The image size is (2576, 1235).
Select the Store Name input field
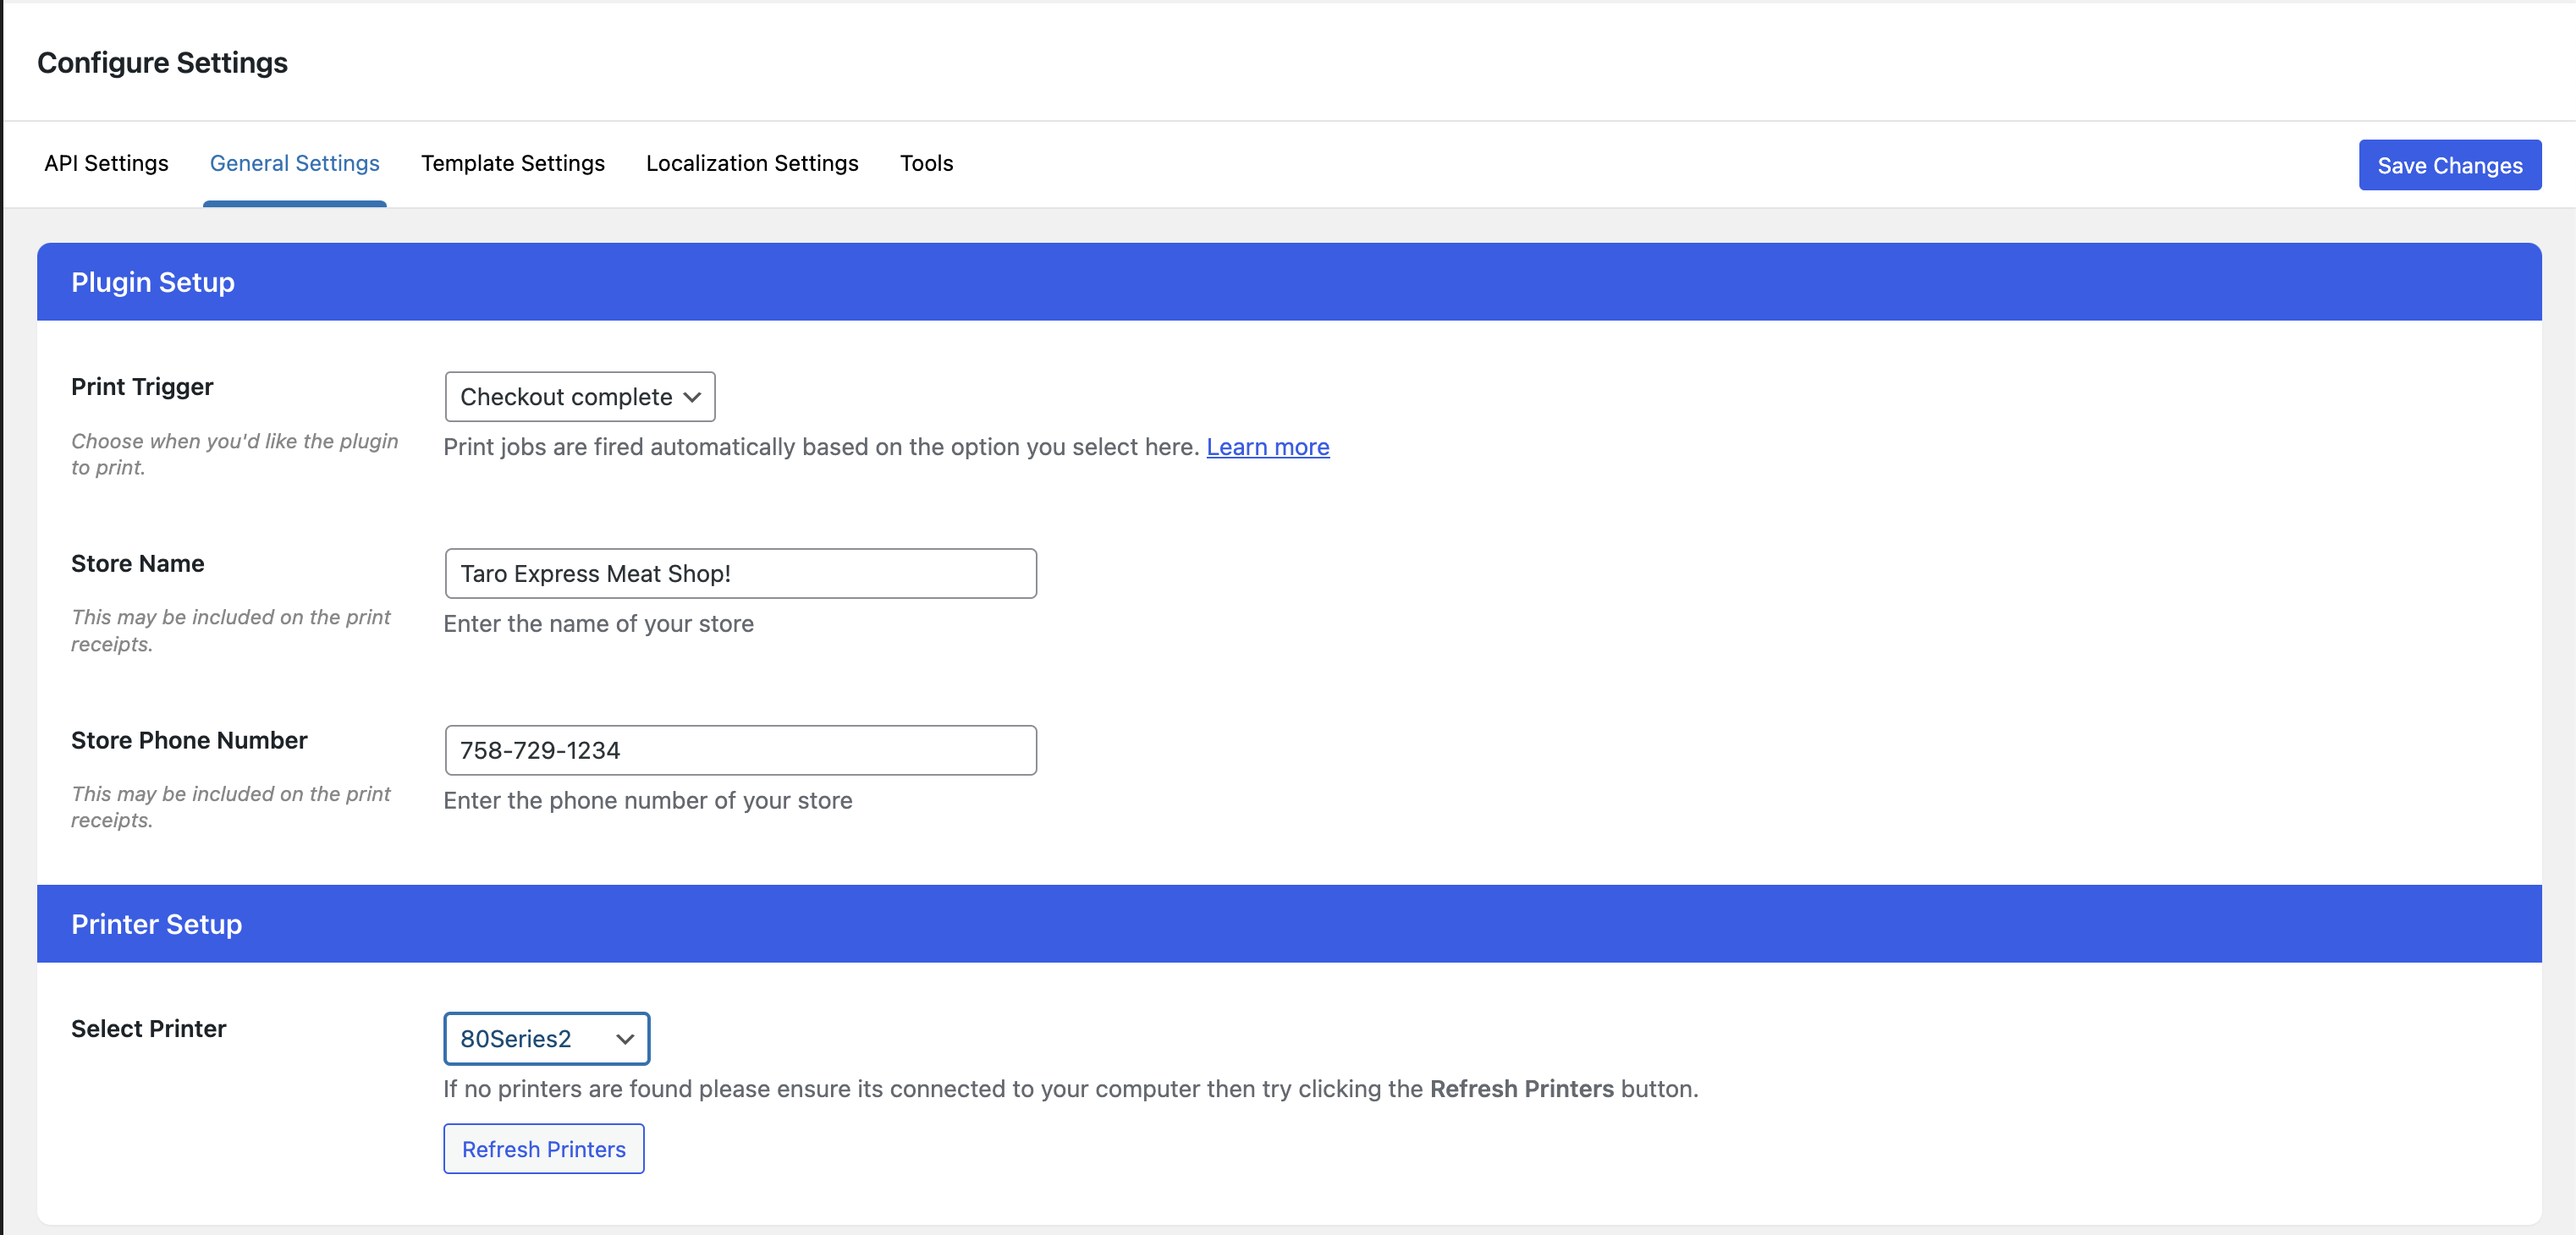741,574
